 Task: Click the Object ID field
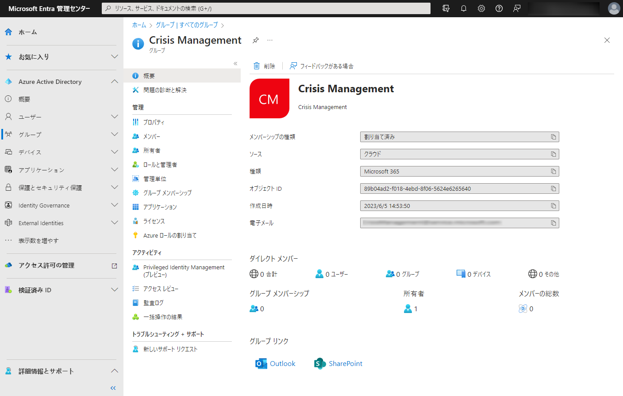(x=459, y=189)
